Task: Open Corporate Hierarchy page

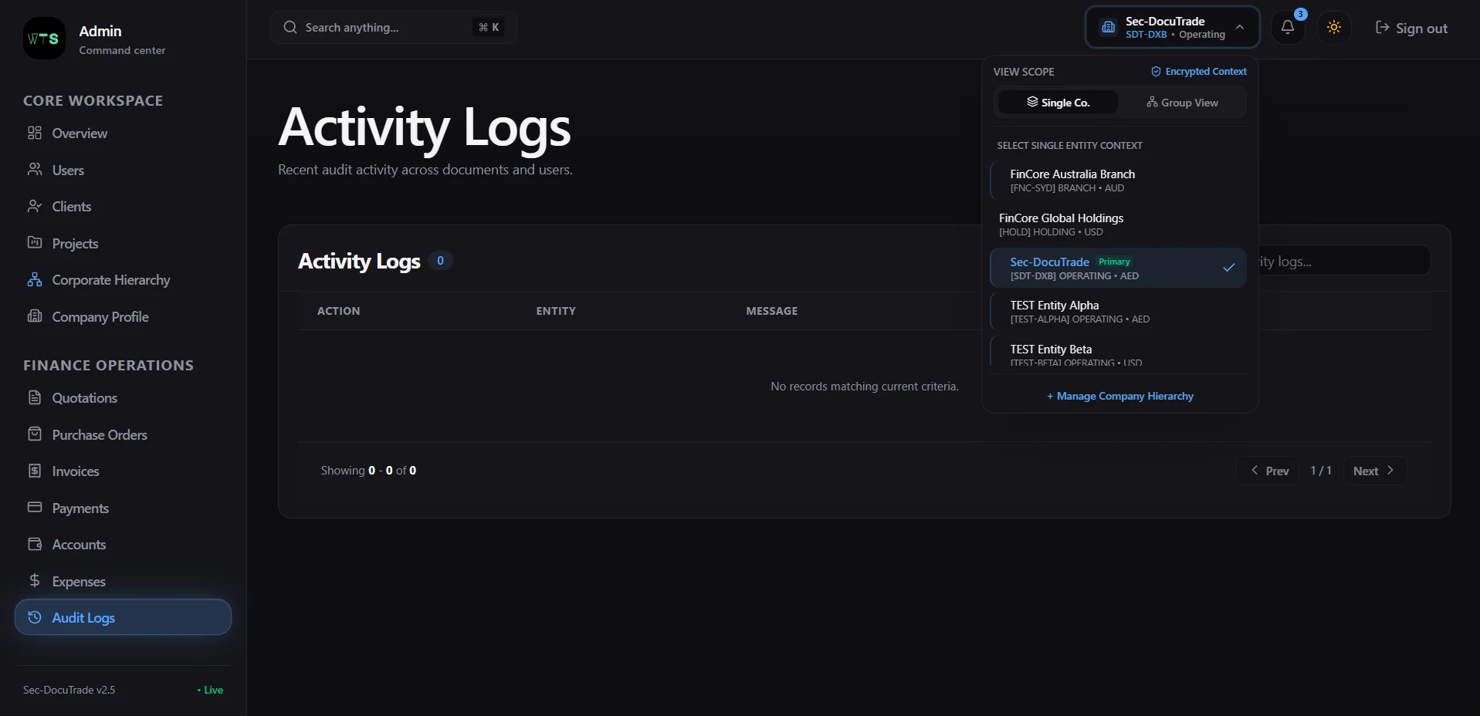Action: (x=123, y=280)
